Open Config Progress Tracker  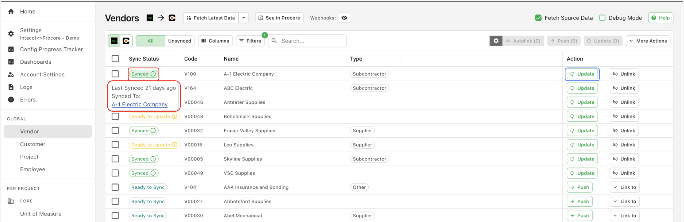51,49
